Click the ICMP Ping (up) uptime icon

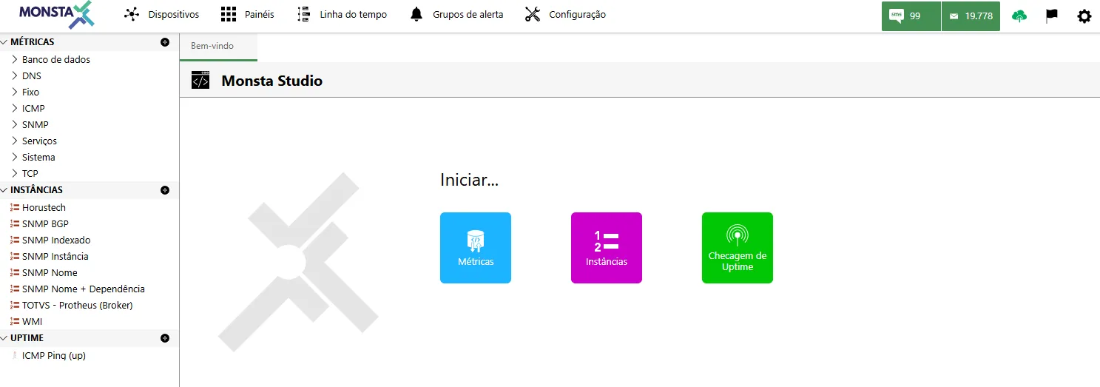pos(15,356)
